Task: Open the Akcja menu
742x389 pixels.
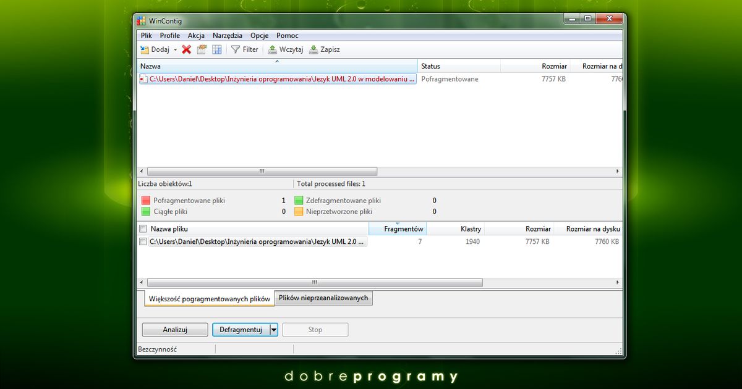Action: 197,36
